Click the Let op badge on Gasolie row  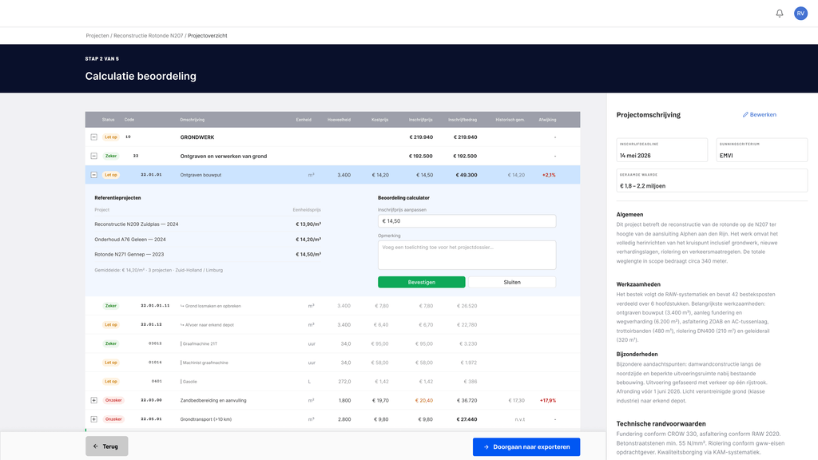coord(110,381)
